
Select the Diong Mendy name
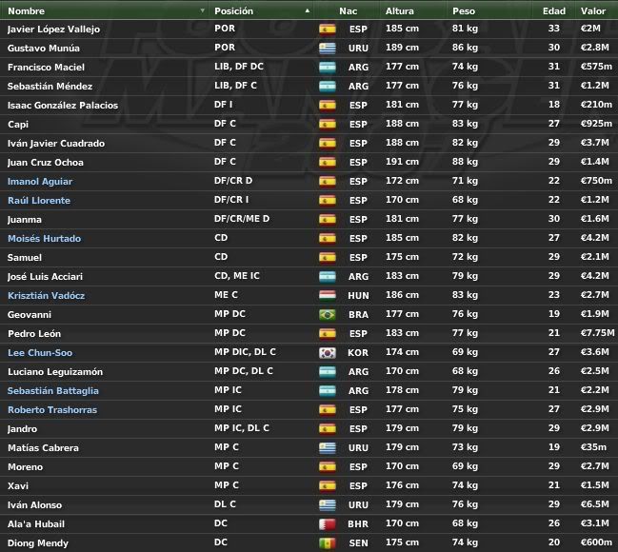[x=38, y=542]
